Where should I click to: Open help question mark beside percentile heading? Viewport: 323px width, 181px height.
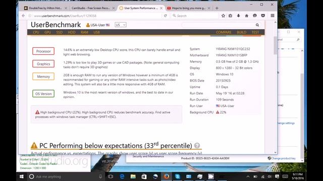click(197, 145)
